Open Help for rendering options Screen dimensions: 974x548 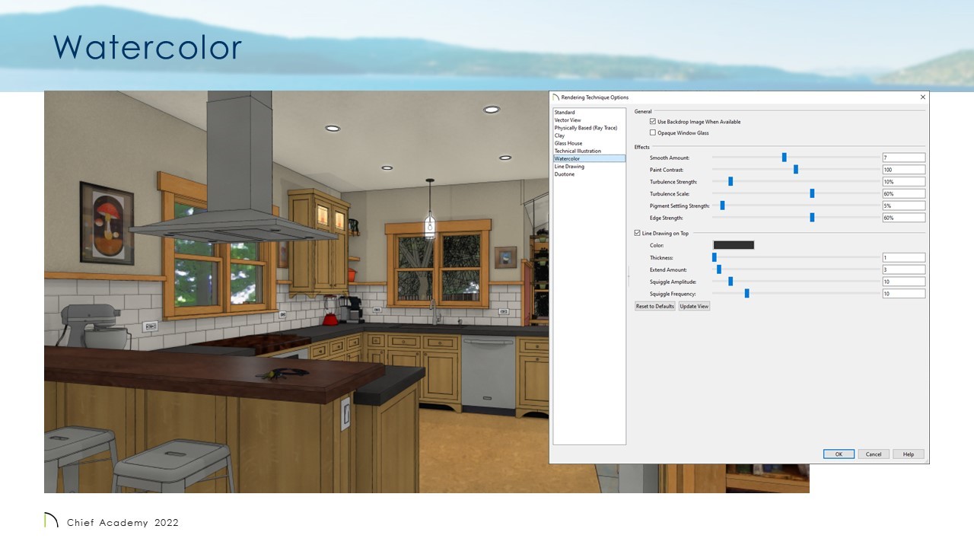[x=908, y=454]
